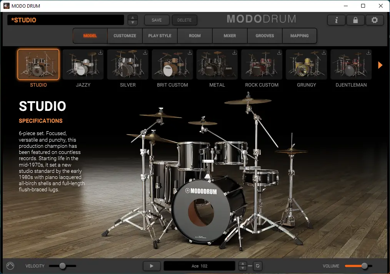
Task: Click the VOLUME label
Action: [331, 266]
